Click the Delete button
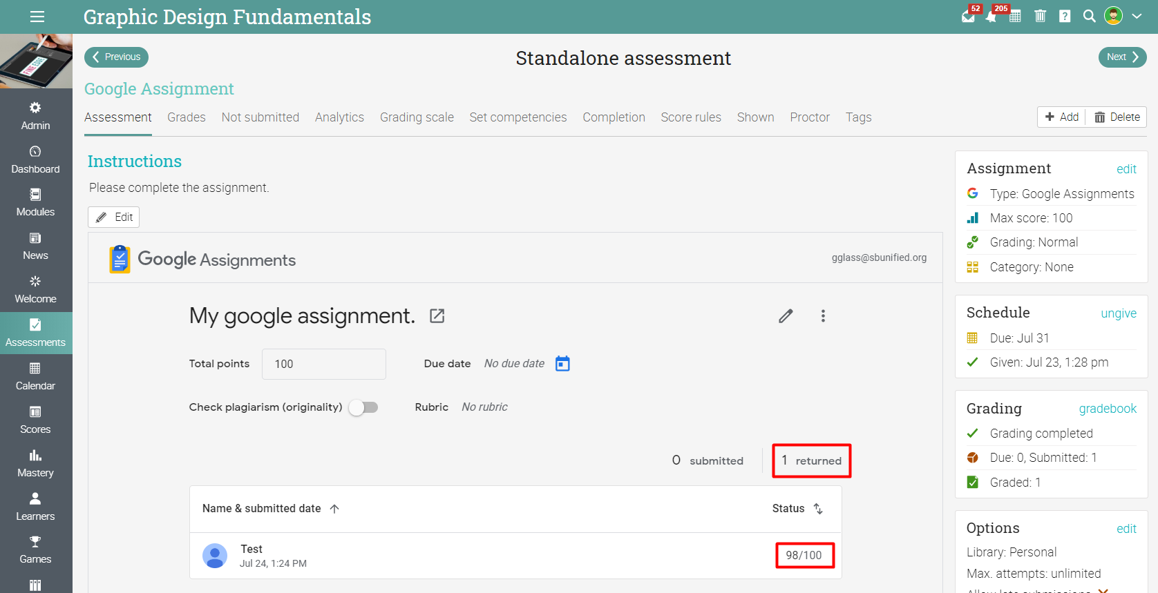The width and height of the screenshot is (1158, 593). click(x=1117, y=117)
